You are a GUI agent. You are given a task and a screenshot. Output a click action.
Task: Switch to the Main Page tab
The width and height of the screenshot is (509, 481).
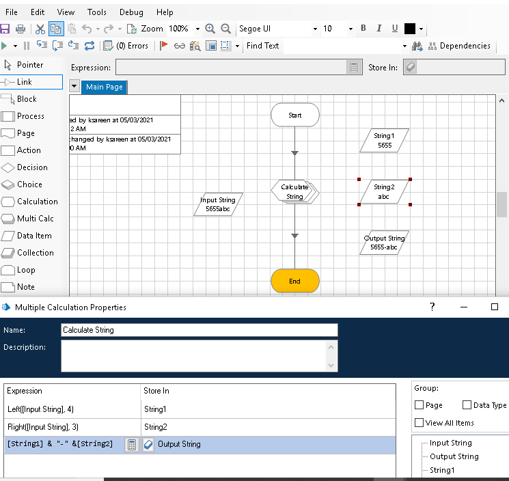coord(105,87)
